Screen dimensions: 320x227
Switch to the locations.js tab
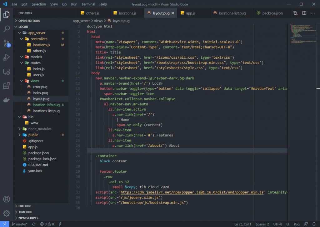[x=127, y=13]
